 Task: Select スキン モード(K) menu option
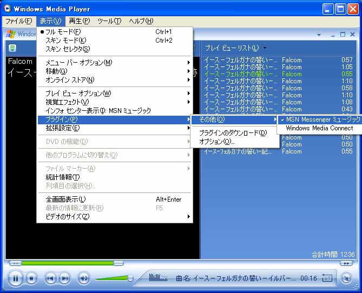point(115,41)
